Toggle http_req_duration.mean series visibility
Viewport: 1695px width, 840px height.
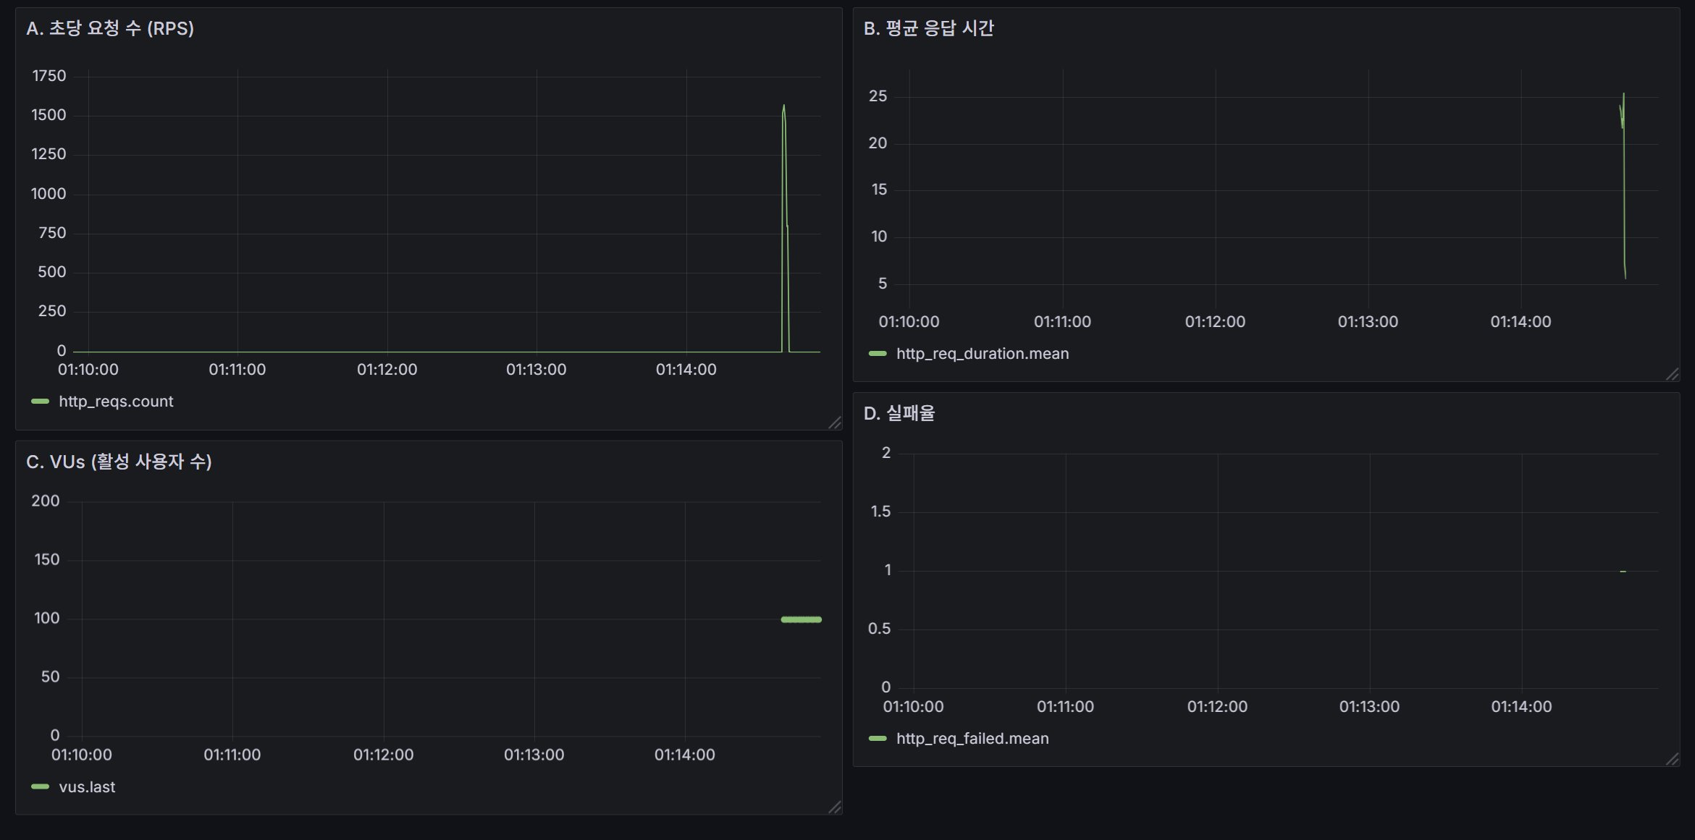pyautogui.click(x=982, y=353)
